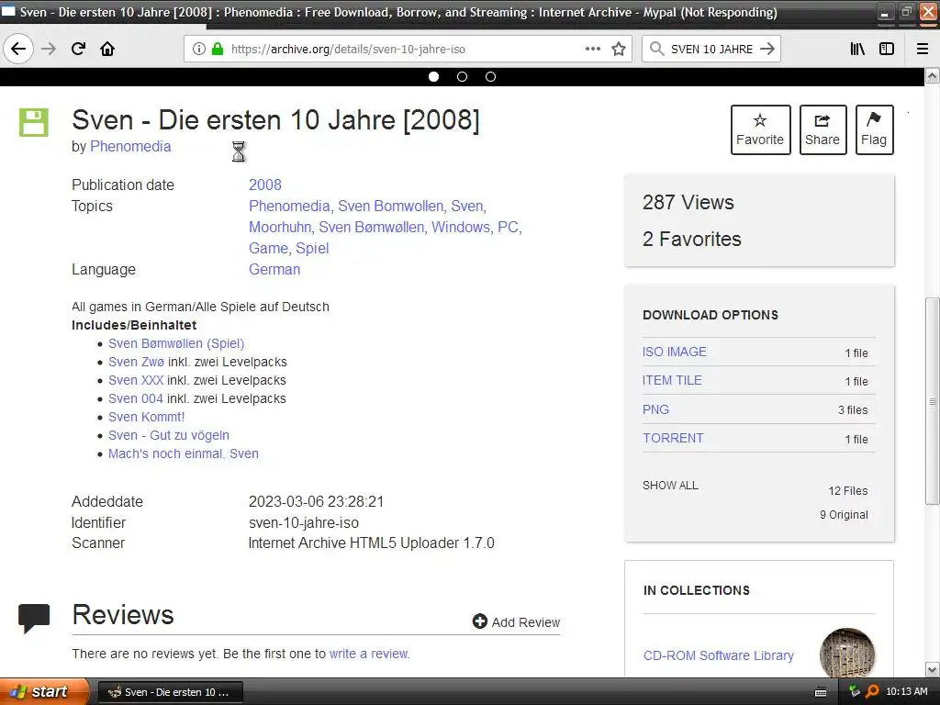This screenshot has width=940, height=705.
Task: Open the Sven Bomwollen topic link
Action: point(391,206)
